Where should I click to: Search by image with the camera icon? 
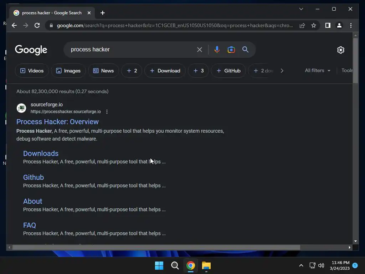[x=231, y=49]
